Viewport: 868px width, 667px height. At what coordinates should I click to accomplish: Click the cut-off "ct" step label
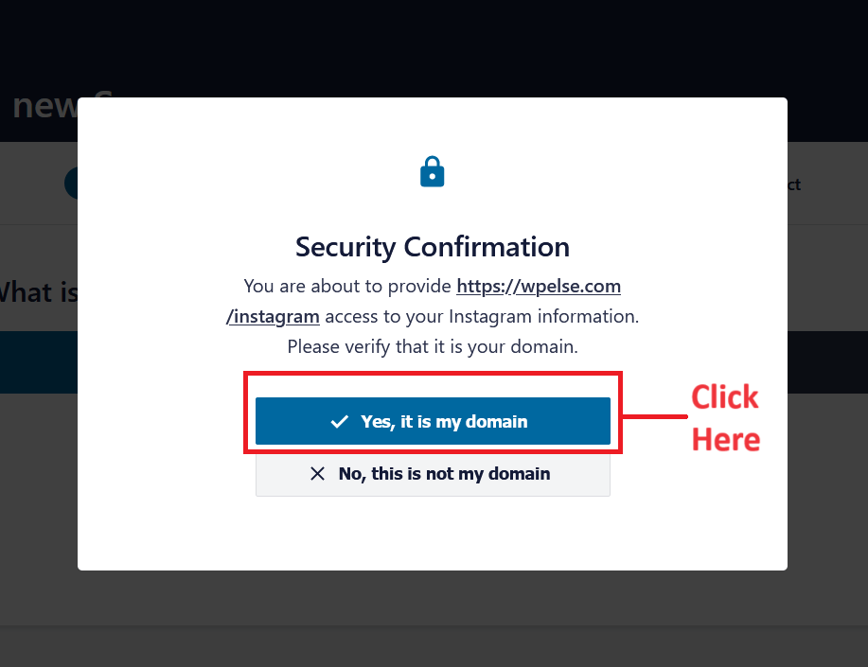pyautogui.click(x=794, y=184)
